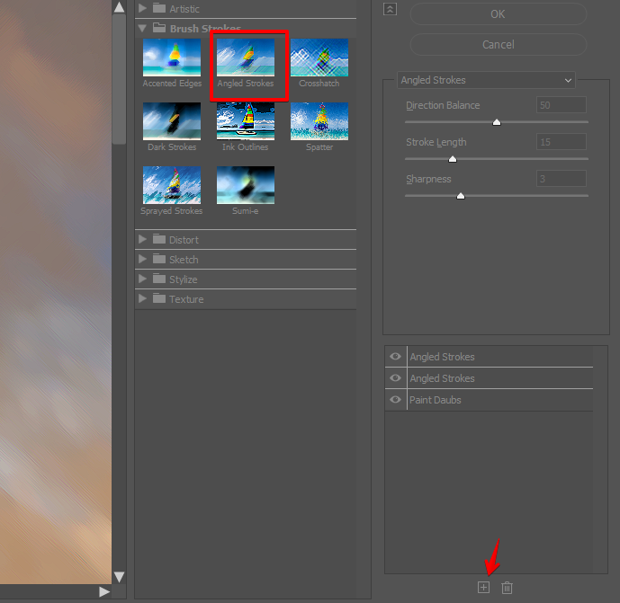Click the OK button
The width and height of the screenshot is (620, 603).
click(x=499, y=14)
